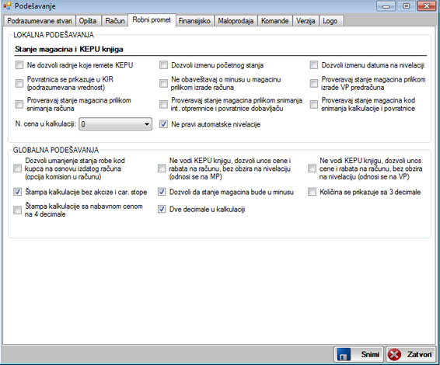440x365 pixels.
Task: Uncheck Dve decimale u kalkulaciji
Action: [162, 209]
